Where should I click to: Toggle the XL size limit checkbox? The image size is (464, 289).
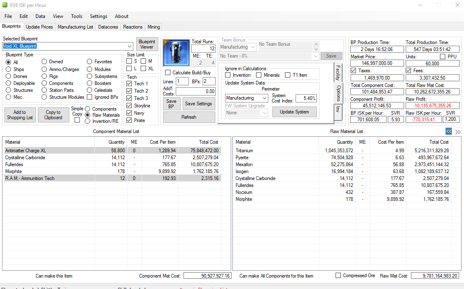tap(143, 69)
